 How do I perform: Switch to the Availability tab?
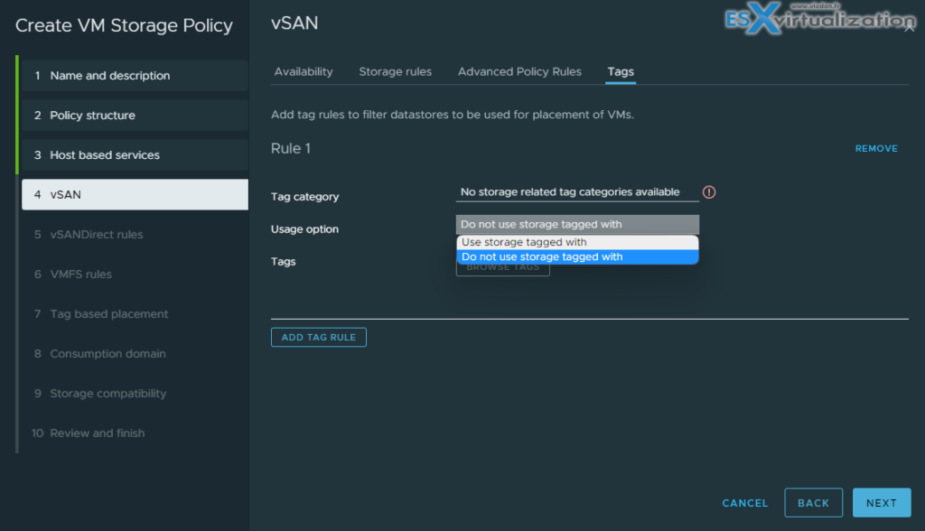pos(304,71)
